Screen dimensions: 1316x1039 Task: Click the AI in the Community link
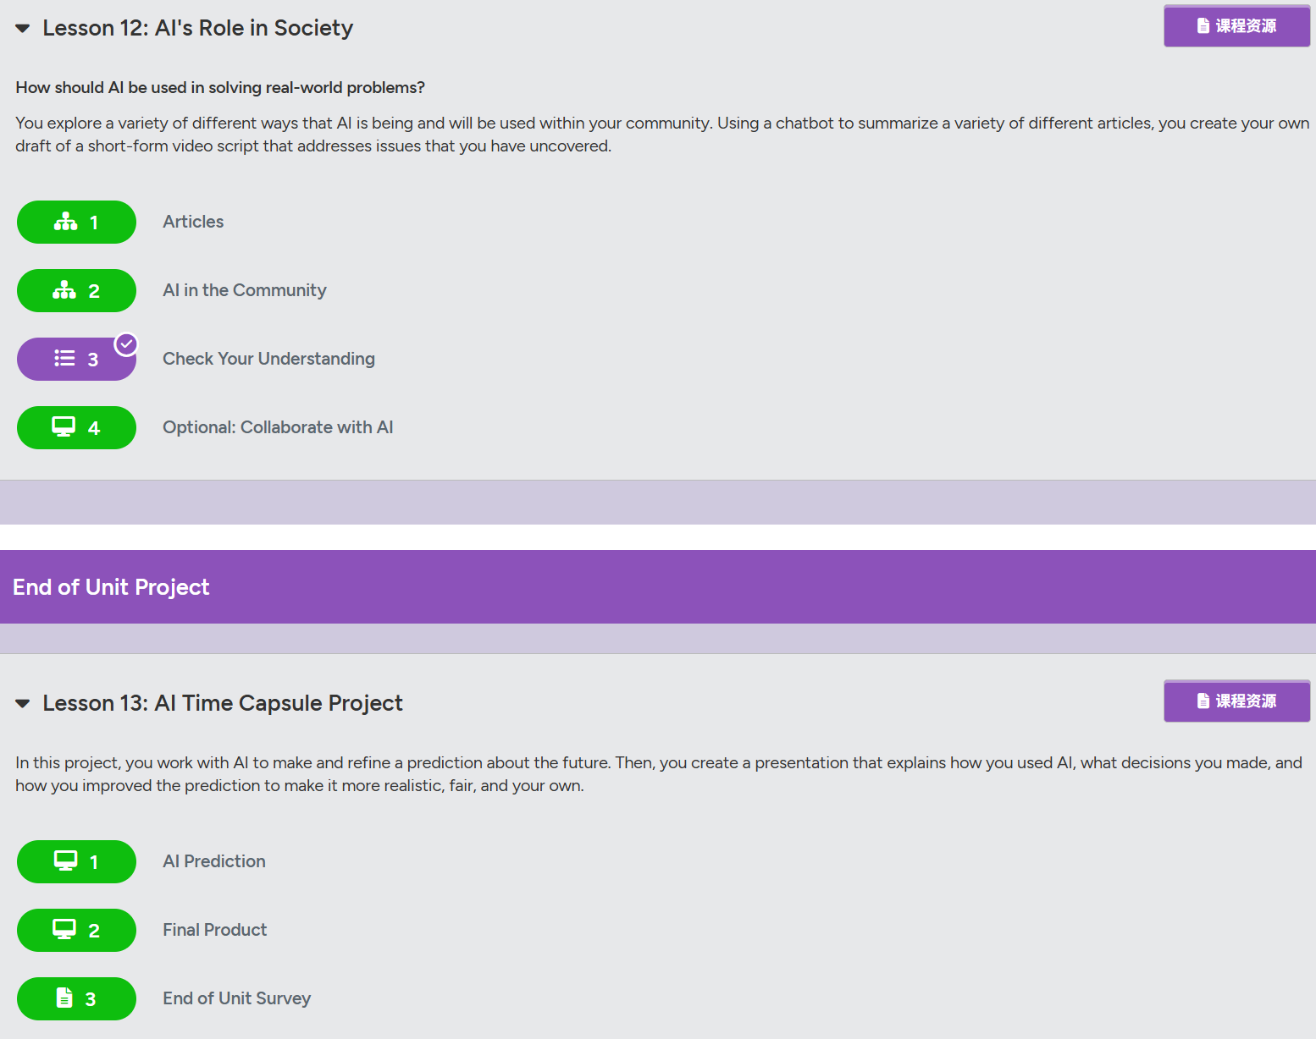point(245,290)
